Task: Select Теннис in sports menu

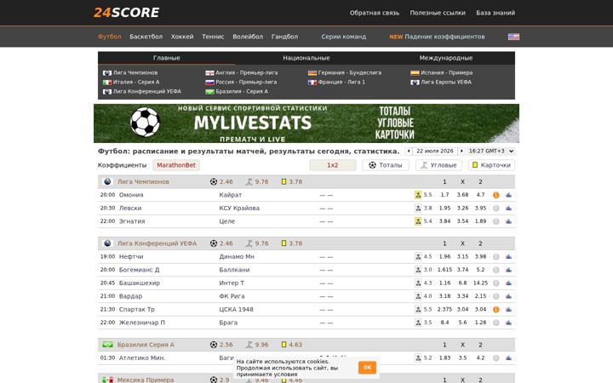Action: pyautogui.click(x=213, y=37)
